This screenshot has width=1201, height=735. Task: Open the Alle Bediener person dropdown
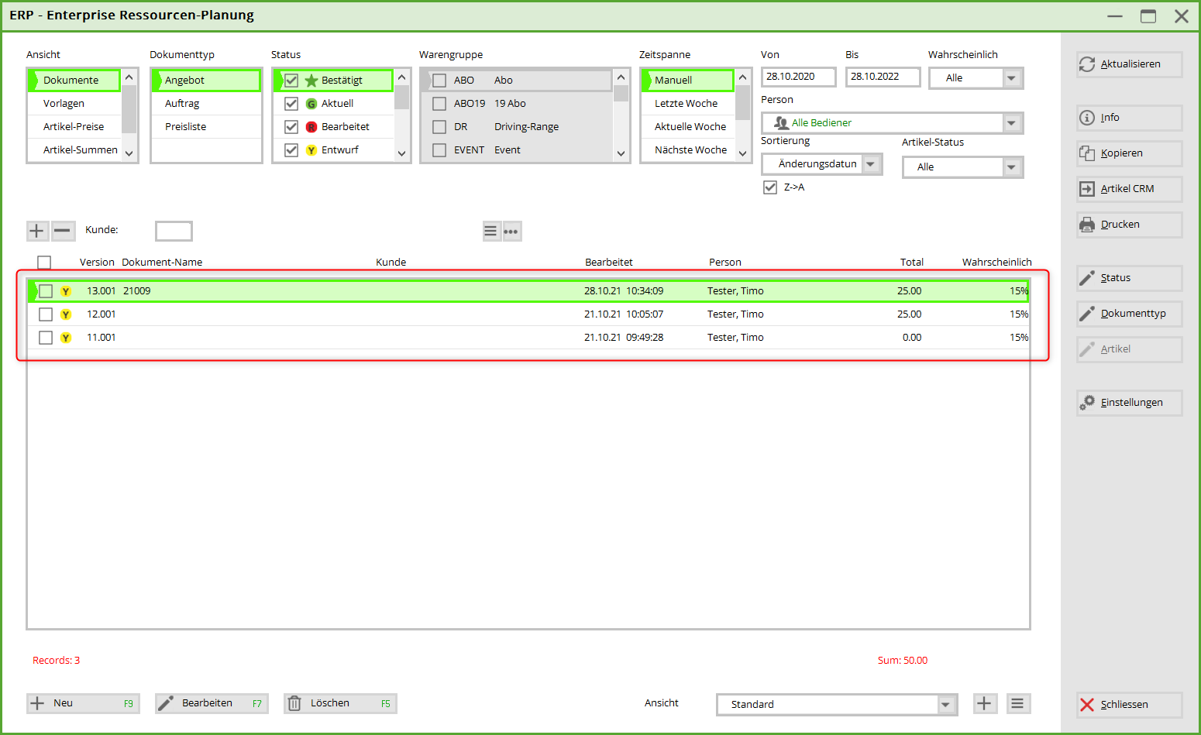[x=1011, y=123]
